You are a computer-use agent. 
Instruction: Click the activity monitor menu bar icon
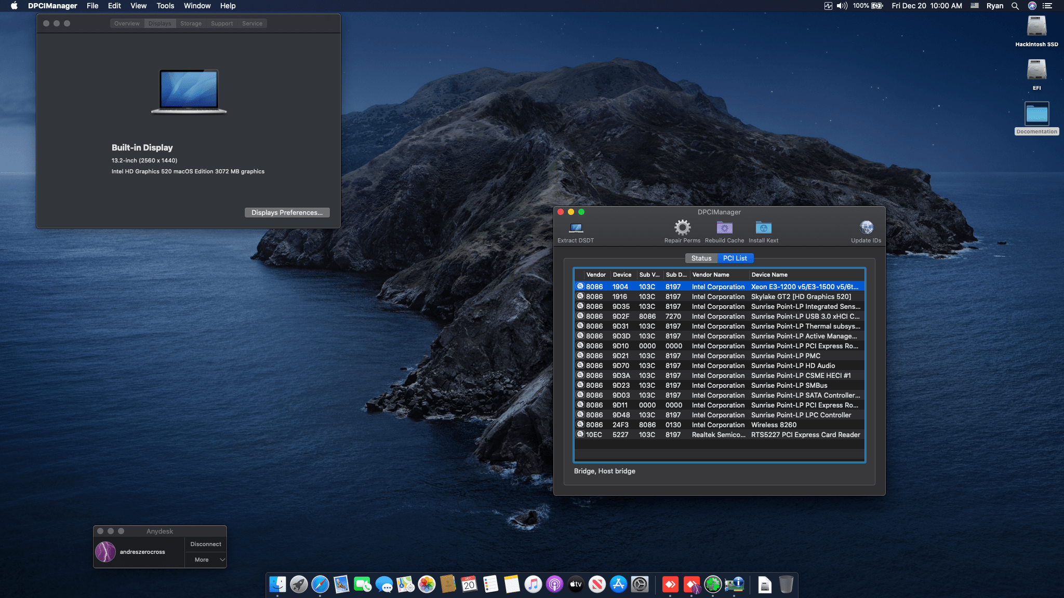(x=828, y=6)
